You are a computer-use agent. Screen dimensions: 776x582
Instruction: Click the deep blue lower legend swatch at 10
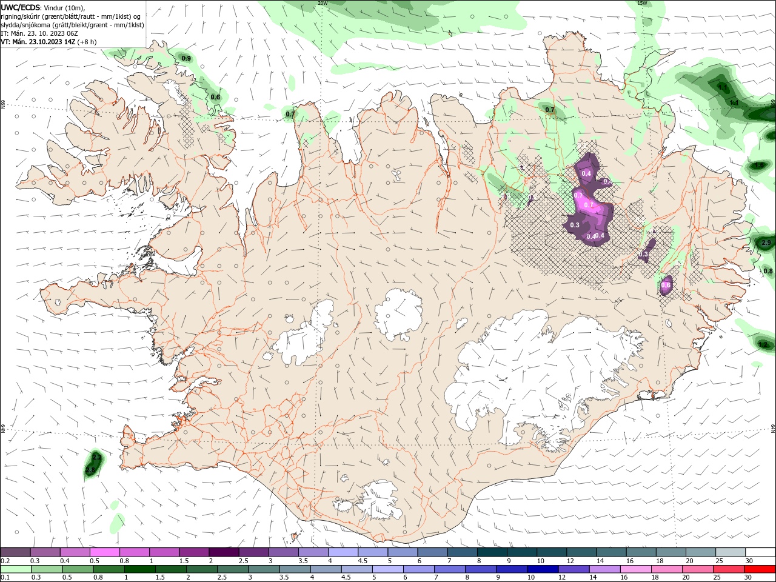coord(542,569)
